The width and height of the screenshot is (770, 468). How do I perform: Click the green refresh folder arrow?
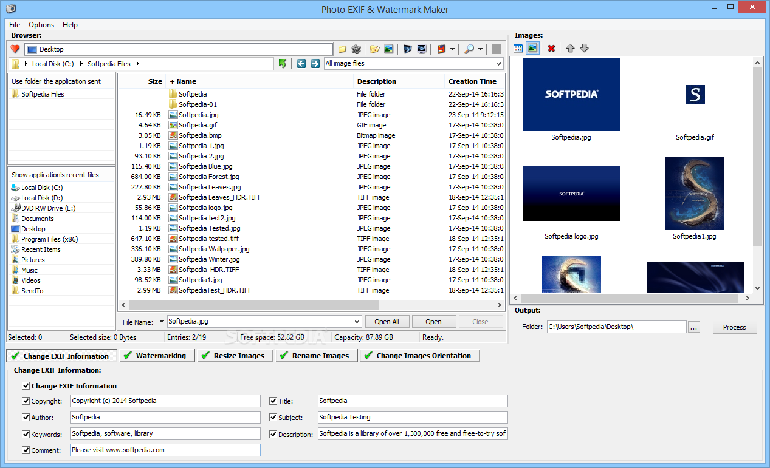tap(283, 63)
